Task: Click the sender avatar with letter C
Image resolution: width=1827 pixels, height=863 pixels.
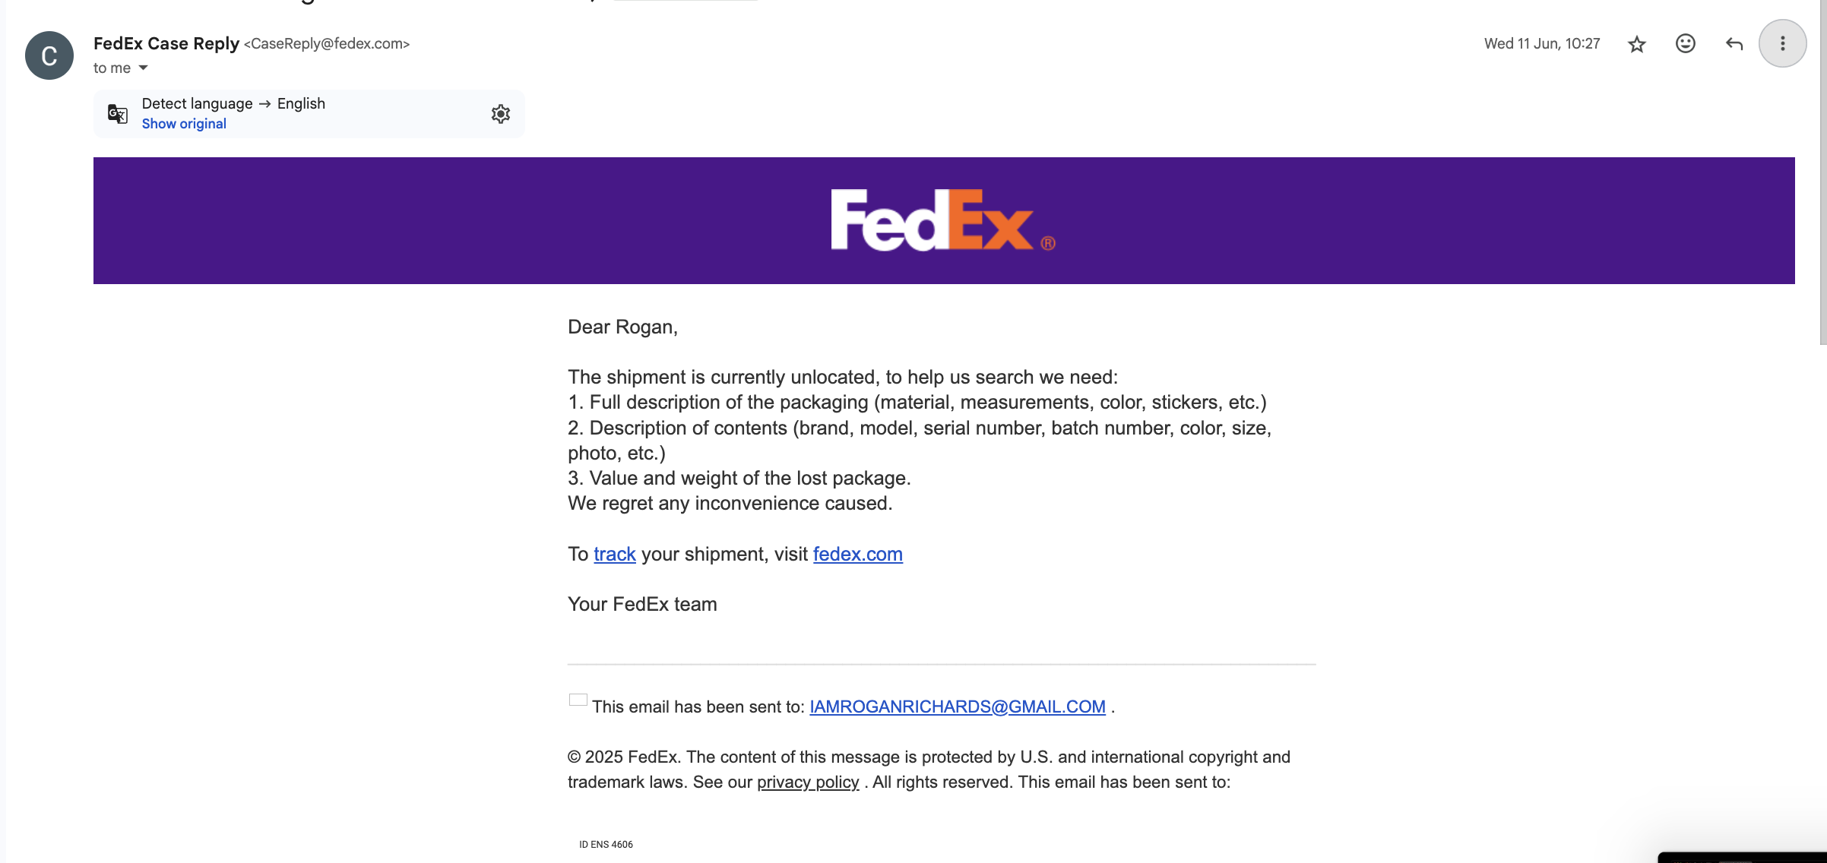Action: click(49, 55)
